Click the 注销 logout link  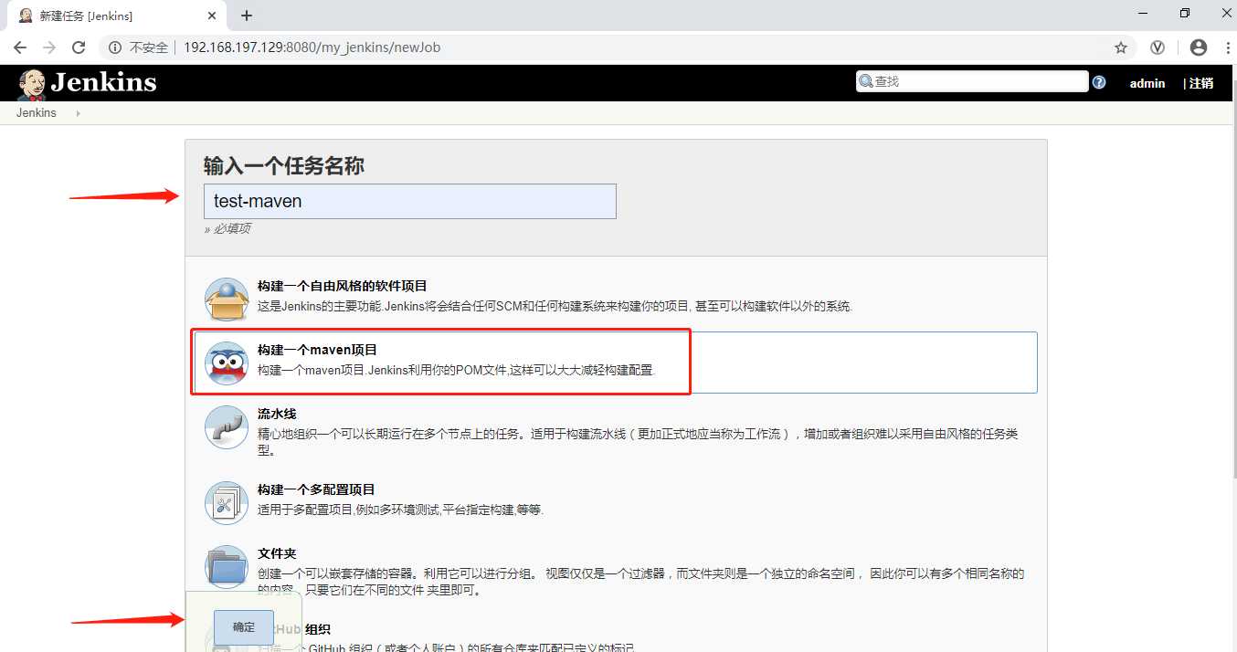1201,83
